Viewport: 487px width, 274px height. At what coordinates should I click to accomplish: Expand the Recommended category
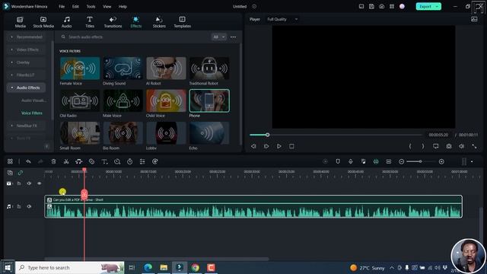[27, 37]
